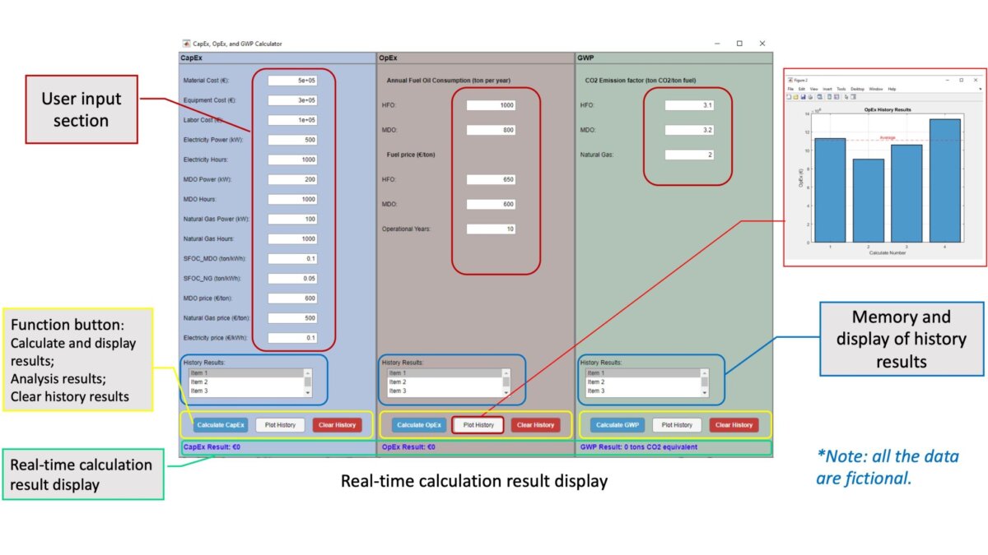Open the Desktop menu of the figure window

tap(858, 89)
